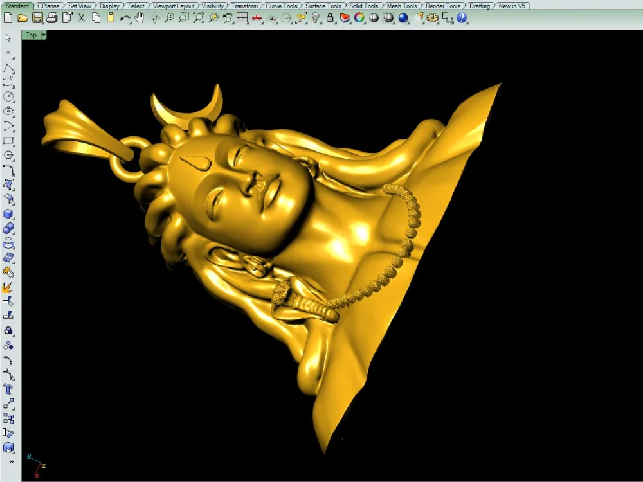The image size is (643, 482).
Task: Open the Render Tools tab
Action: (443, 6)
